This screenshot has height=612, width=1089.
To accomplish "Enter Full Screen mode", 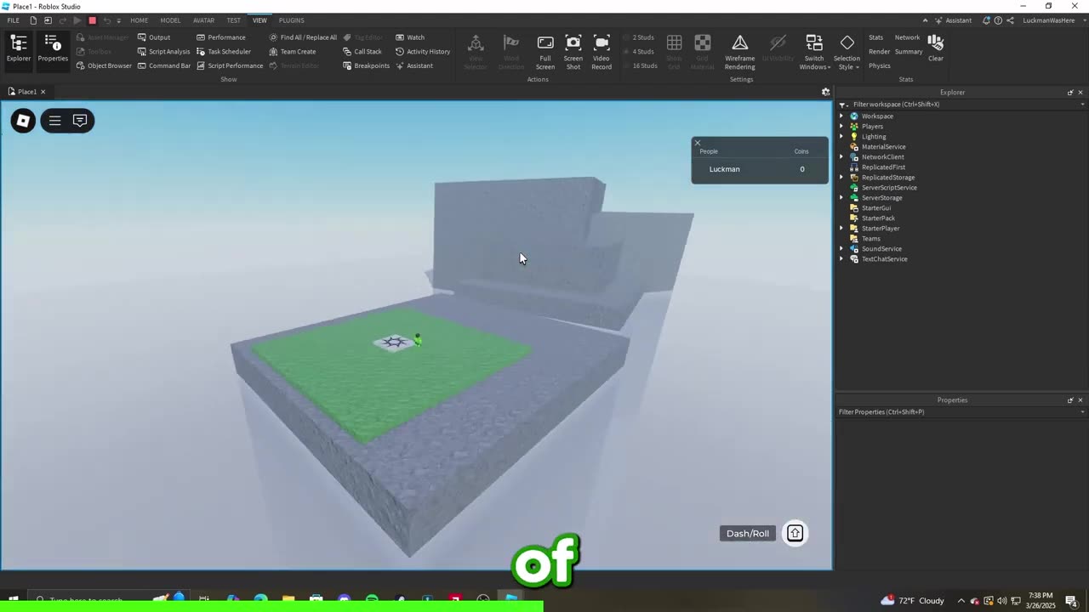I will [x=545, y=52].
